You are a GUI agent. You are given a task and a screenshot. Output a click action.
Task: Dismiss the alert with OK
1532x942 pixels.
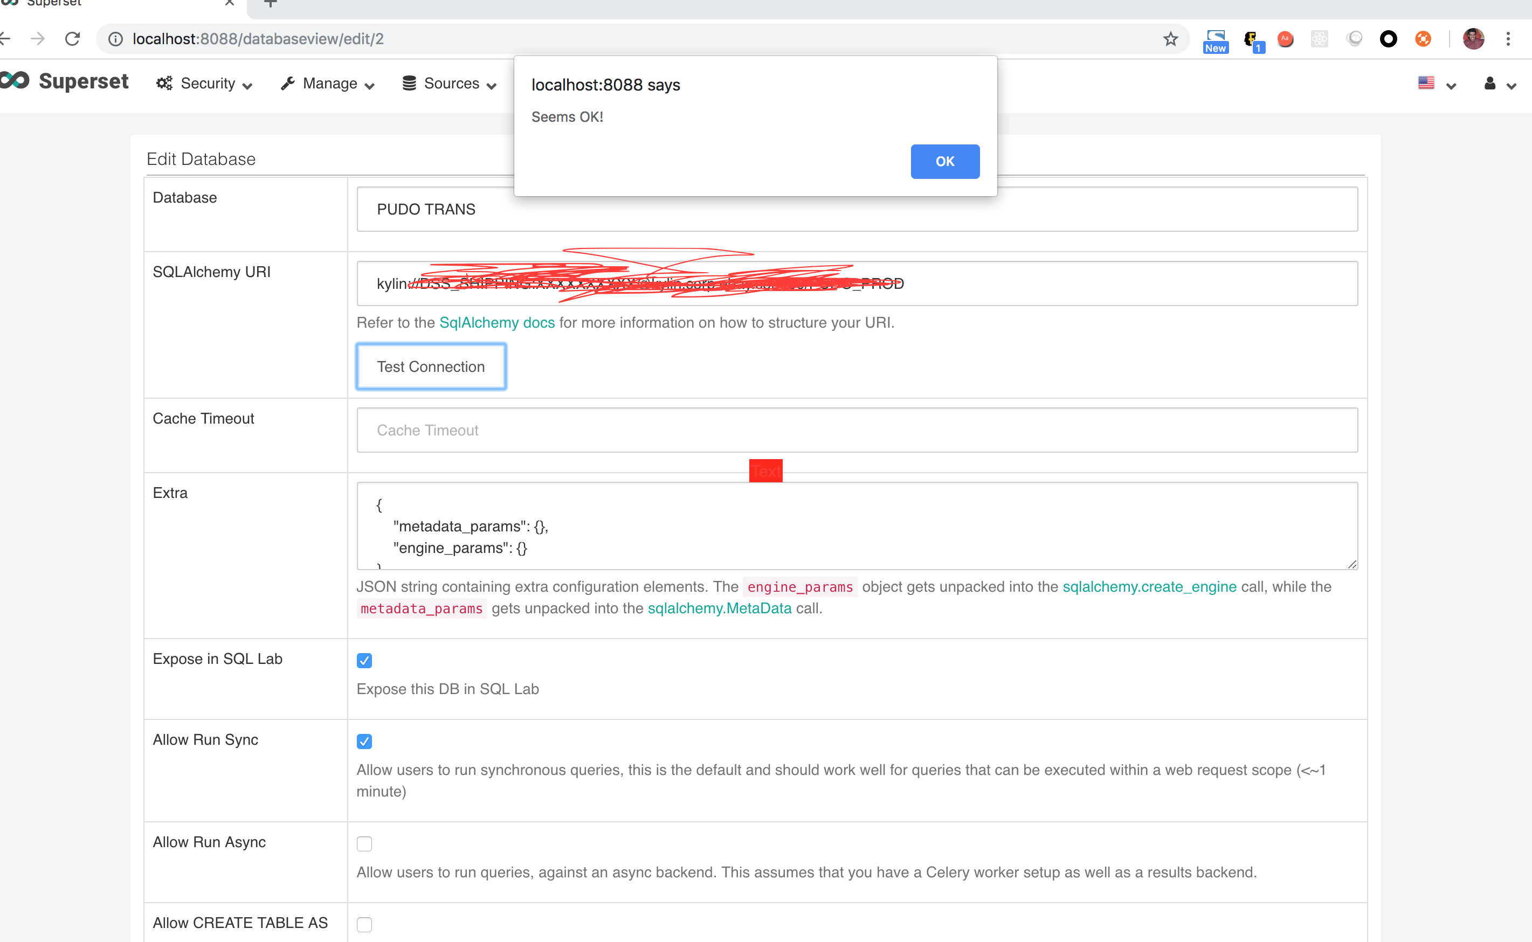click(x=944, y=161)
